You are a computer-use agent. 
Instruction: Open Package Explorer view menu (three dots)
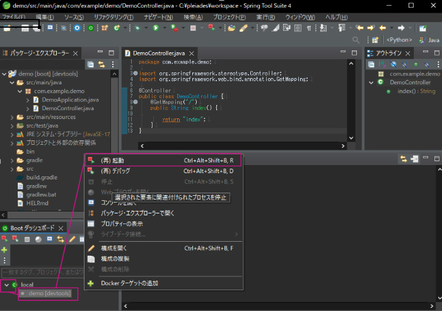[x=113, y=64]
